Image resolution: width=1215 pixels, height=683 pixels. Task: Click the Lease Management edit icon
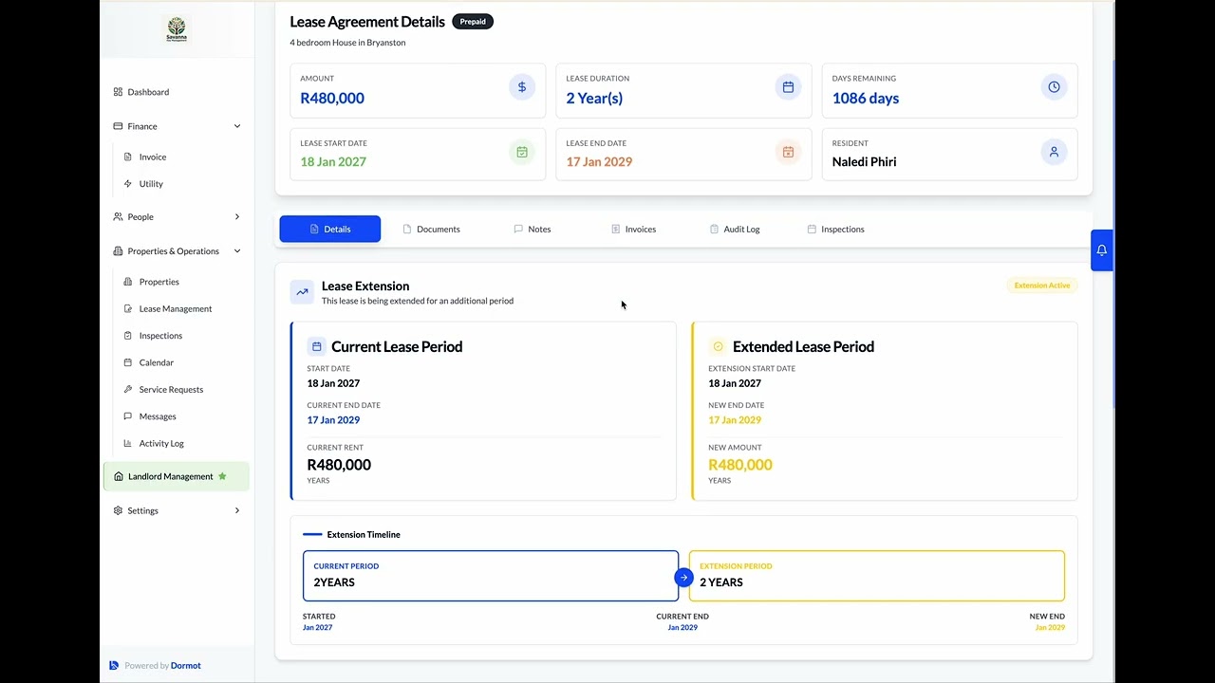129,308
